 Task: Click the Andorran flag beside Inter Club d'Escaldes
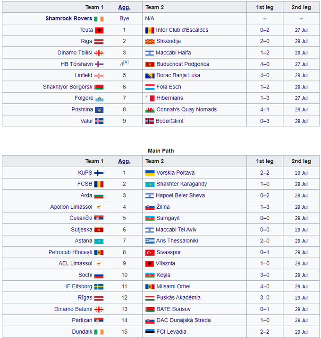pyautogui.click(x=150, y=30)
